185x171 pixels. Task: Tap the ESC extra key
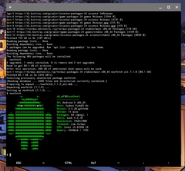click(x=19, y=163)
